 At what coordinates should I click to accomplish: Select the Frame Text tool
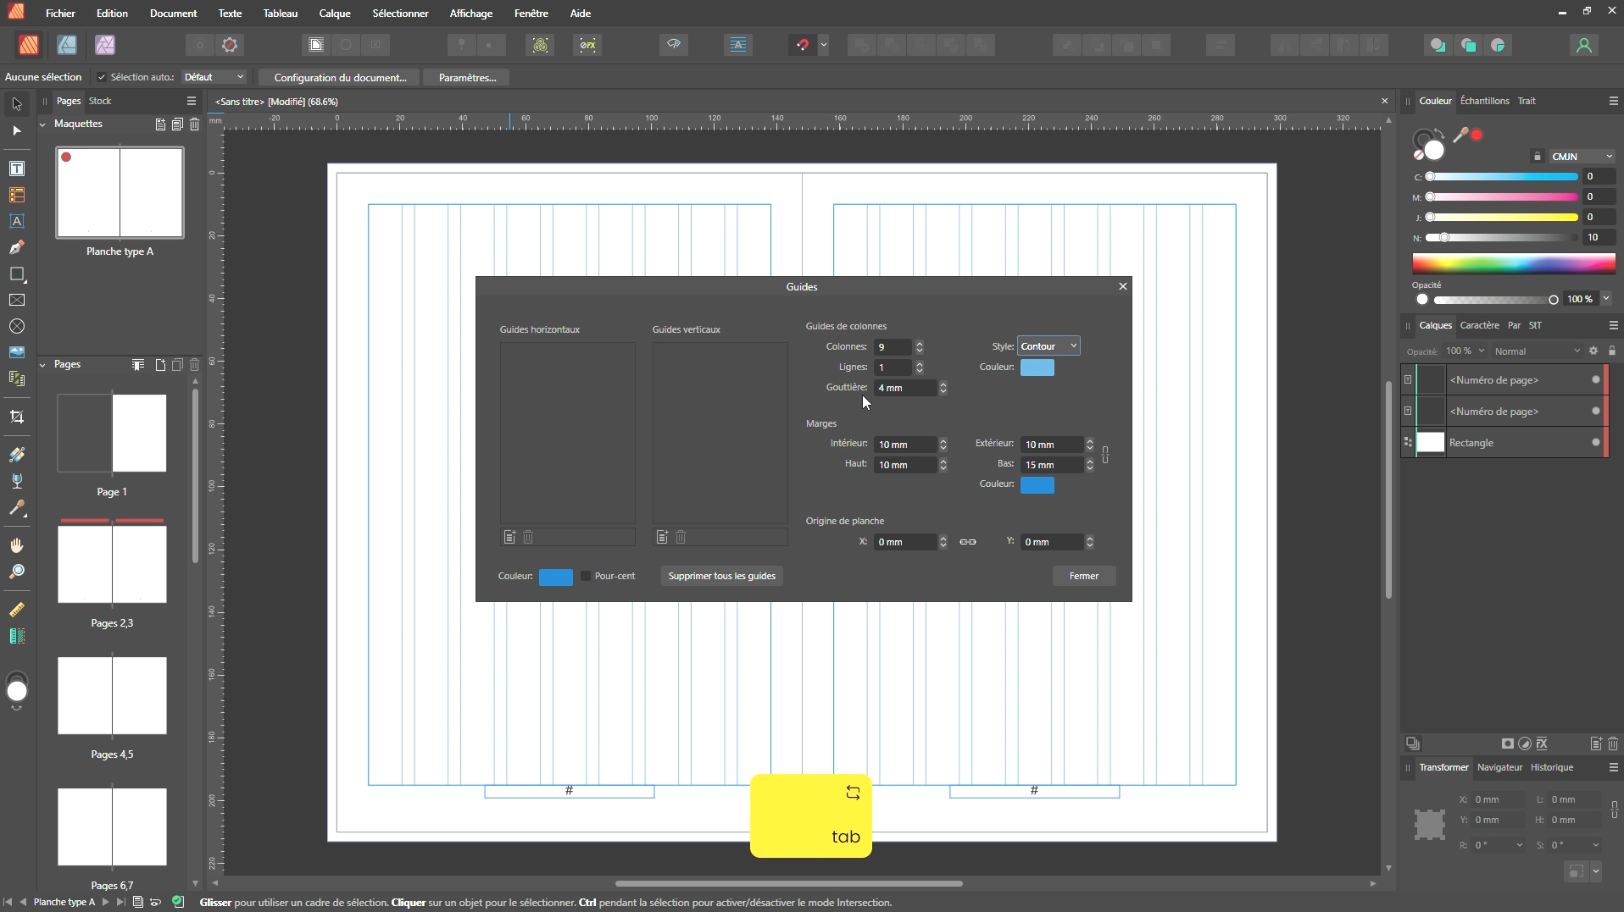(x=17, y=169)
